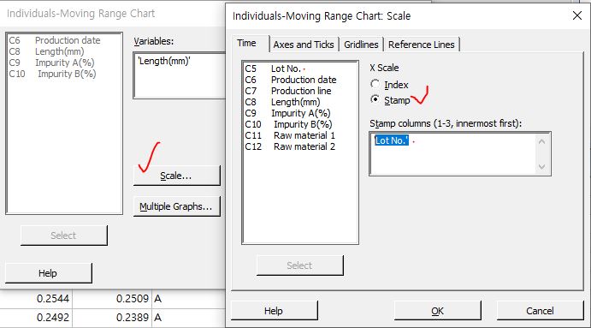Click Help in the Scale dialog
The image size is (591, 328).
274,311
